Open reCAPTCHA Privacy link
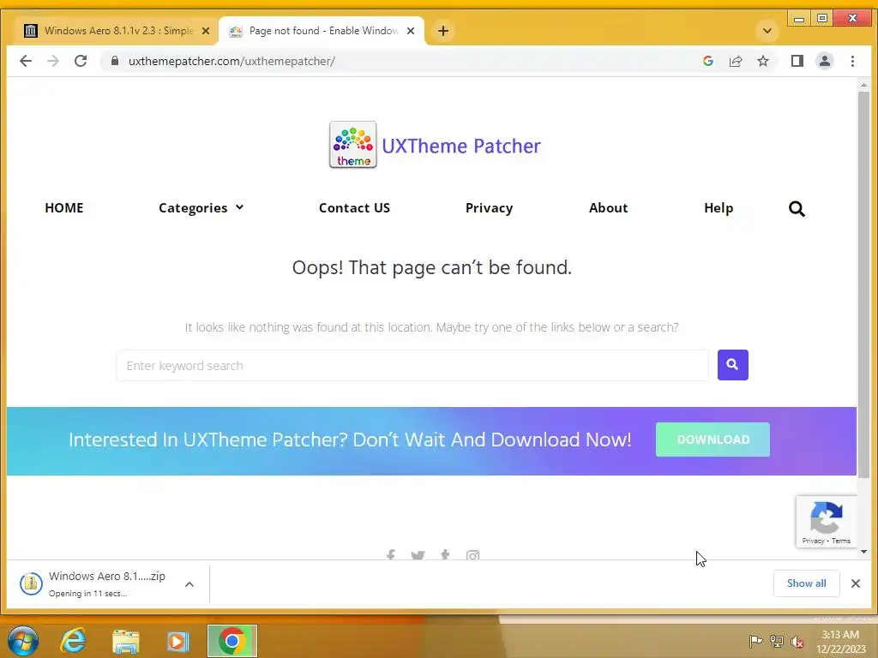 813,541
